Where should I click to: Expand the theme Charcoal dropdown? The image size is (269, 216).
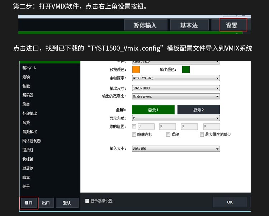click(x=176, y=62)
